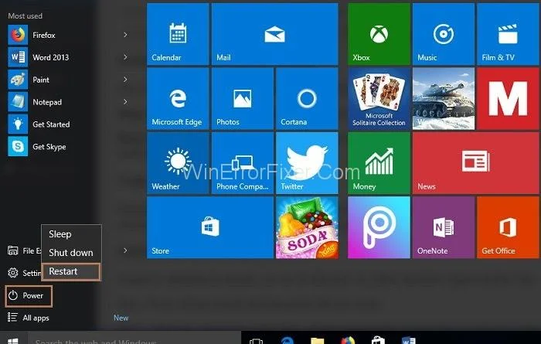
Task: Expand Word 2013 jump list arrow
Action: (x=125, y=57)
